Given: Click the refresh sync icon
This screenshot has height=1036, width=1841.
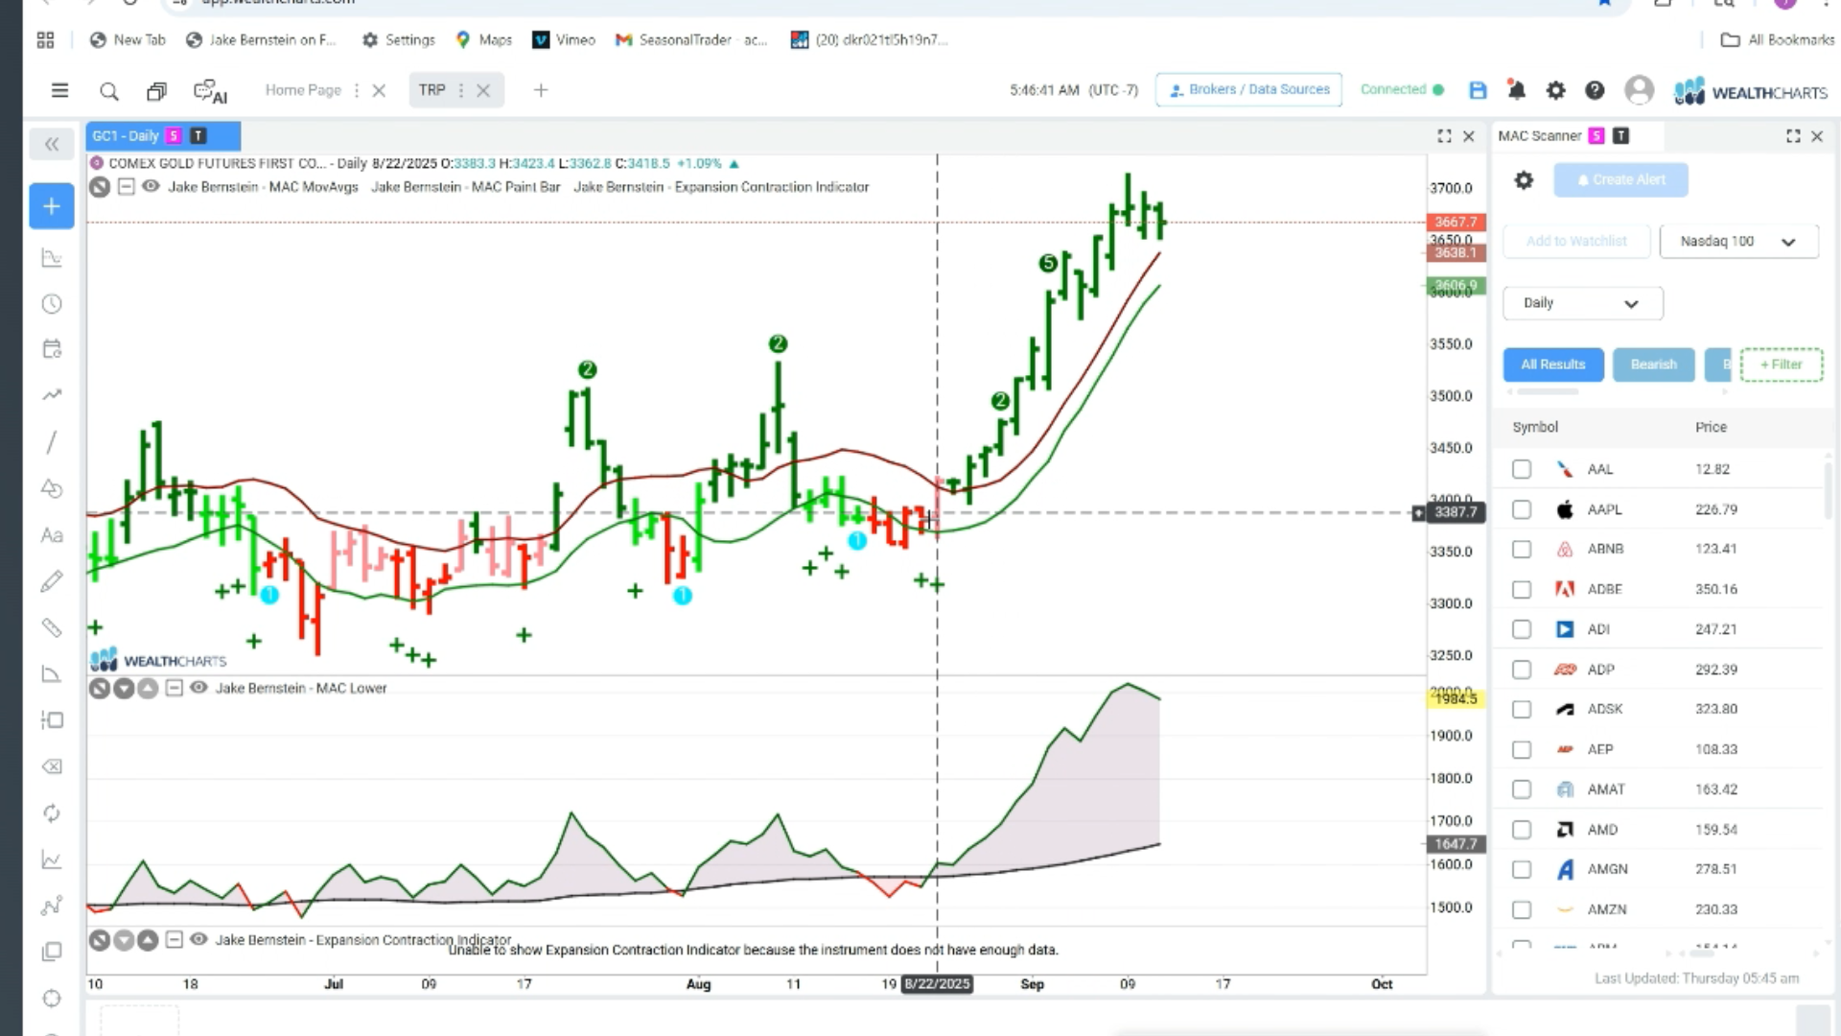Looking at the screenshot, I should click(52, 813).
